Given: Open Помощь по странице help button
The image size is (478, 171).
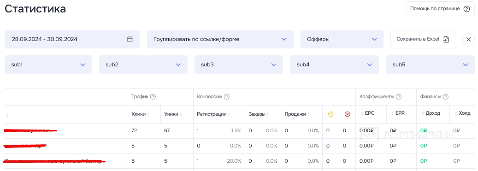Looking at the screenshot, I should (x=440, y=9).
